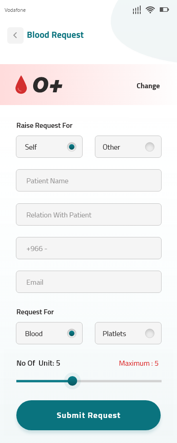Tap the battery status icon
Viewport: 177px width, 443px height.
pos(164,10)
